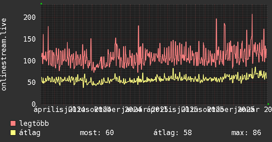This screenshot has width=272, height=142.
Task: Click the max: 86 statistic
Action: [x=246, y=133]
